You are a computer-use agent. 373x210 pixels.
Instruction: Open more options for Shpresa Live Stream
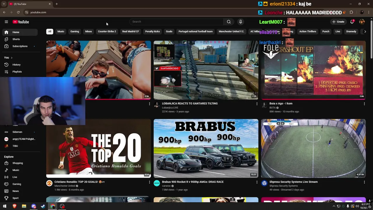[364, 182]
